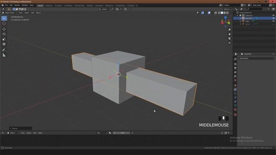The image size is (276, 155).
Task: Activate the Transform tool
Action: click(4, 44)
